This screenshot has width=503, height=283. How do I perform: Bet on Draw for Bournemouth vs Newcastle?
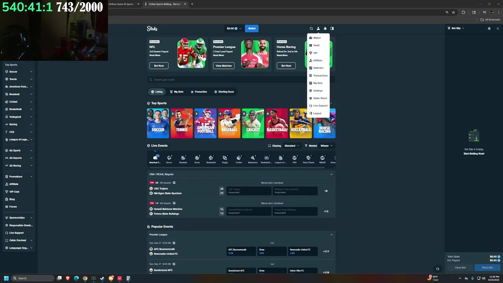pyautogui.click(x=272, y=251)
